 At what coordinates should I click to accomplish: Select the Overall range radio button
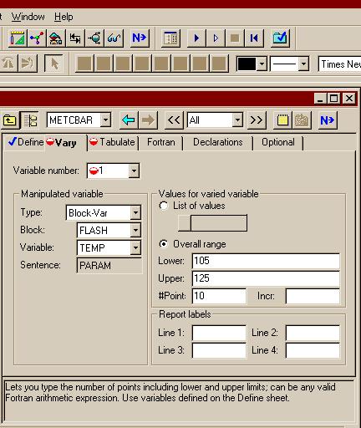(x=164, y=244)
